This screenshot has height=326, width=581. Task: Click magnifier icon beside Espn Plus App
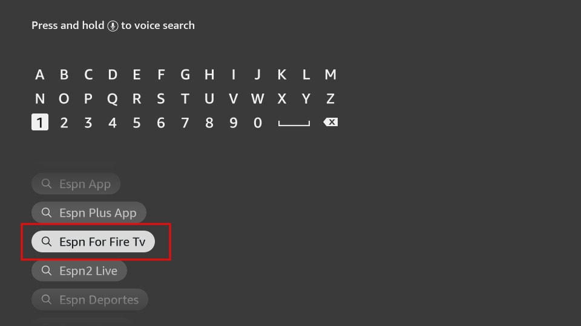click(47, 213)
